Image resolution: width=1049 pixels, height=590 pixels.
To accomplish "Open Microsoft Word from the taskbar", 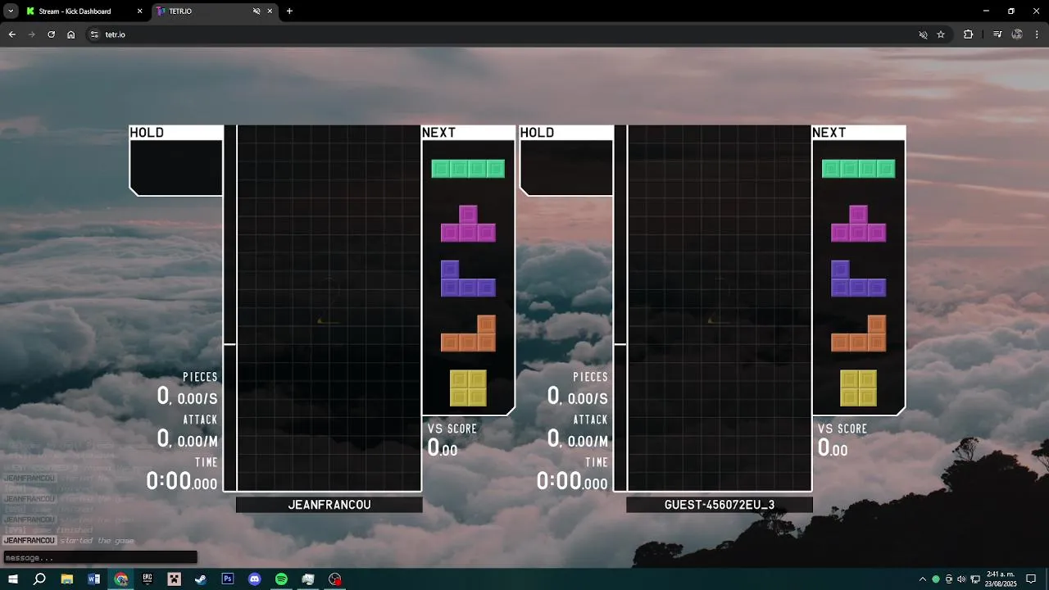I will (x=93, y=579).
